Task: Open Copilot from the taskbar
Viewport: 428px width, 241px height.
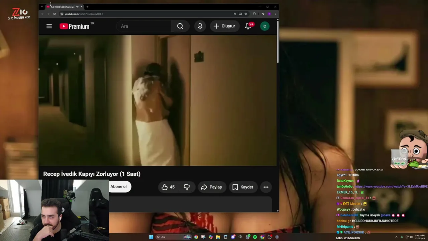Action: click(x=211, y=237)
